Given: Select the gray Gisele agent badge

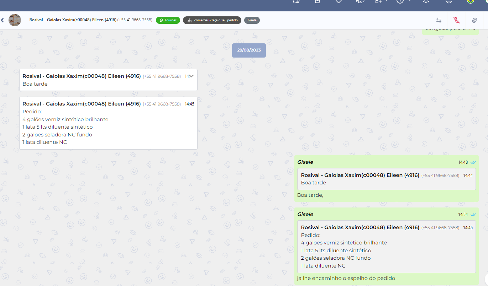Looking at the screenshot, I should coord(252,20).
